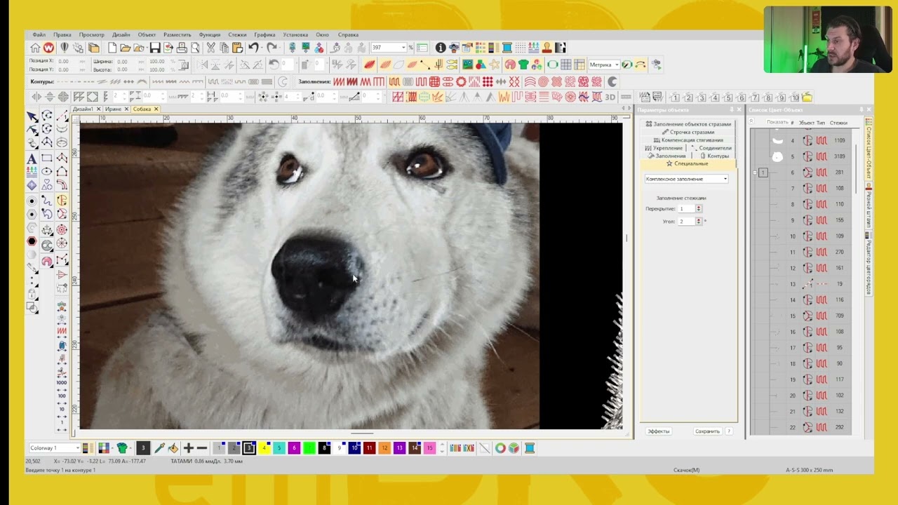
Task: Select orange color swatch 12
Action: pos(384,448)
